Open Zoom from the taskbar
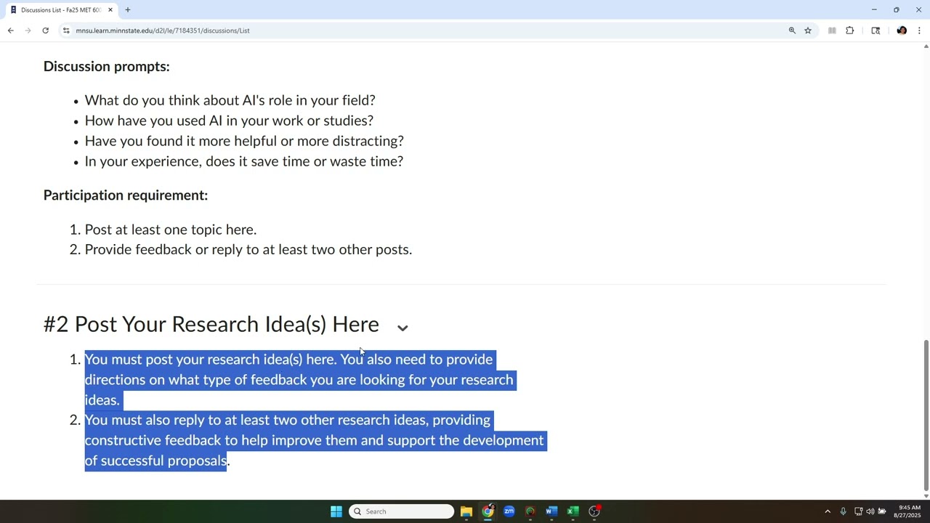 pos(509,511)
